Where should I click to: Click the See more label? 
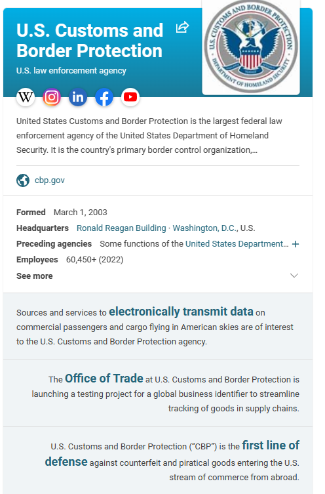(x=35, y=276)
